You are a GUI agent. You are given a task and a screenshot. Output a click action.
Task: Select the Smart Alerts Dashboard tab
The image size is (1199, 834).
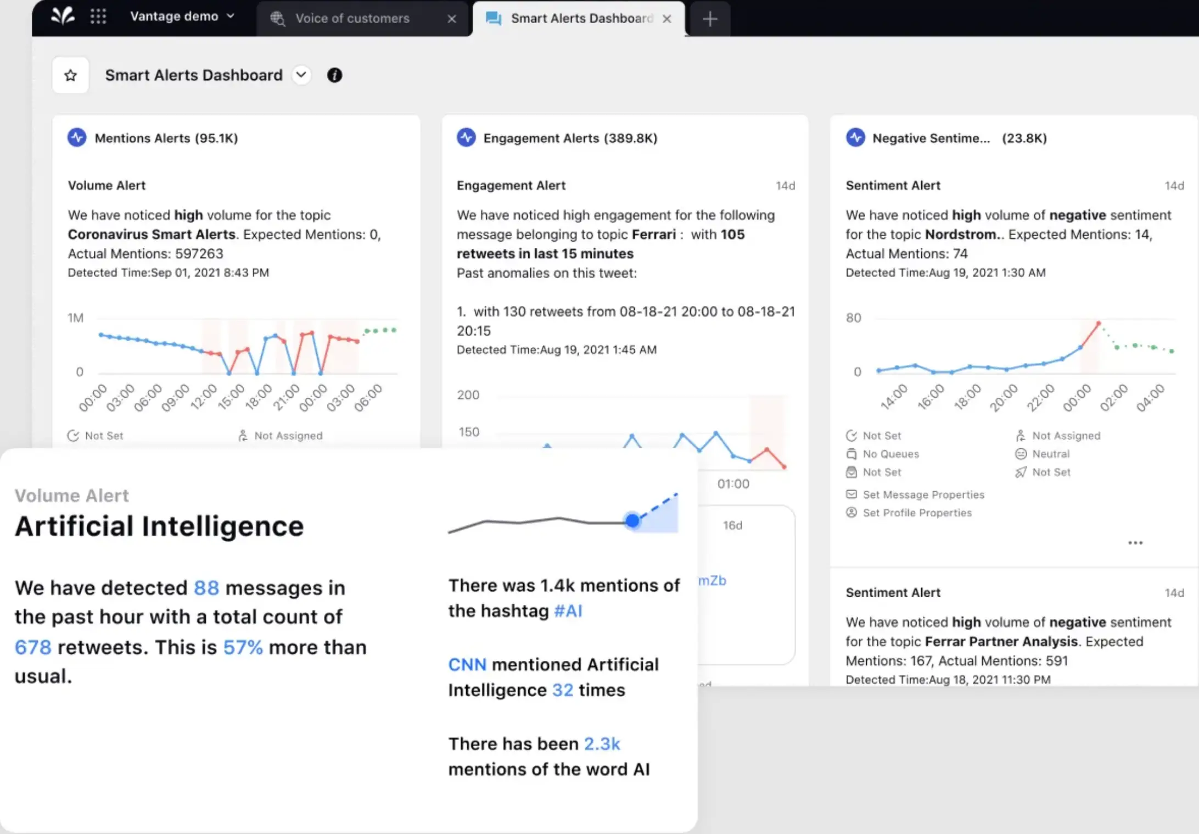(x=581, y=19)
